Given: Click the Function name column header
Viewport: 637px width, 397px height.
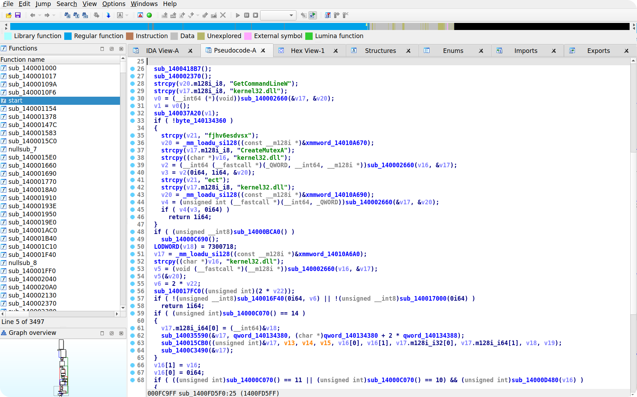Looking at the screenshot, I should click(60, 59).
